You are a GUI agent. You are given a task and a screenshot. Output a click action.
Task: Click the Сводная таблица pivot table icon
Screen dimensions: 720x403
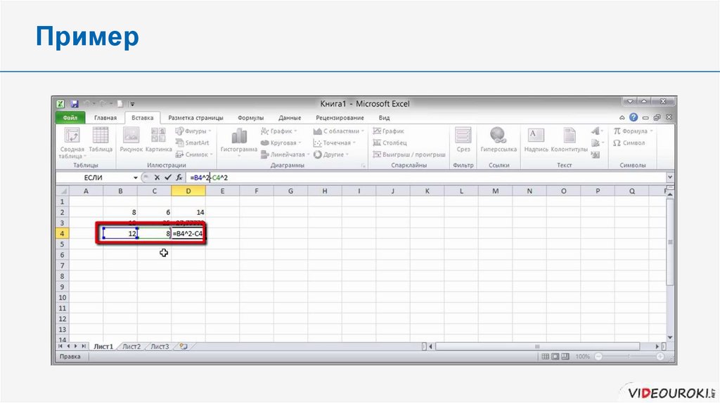tap(72, 136)
